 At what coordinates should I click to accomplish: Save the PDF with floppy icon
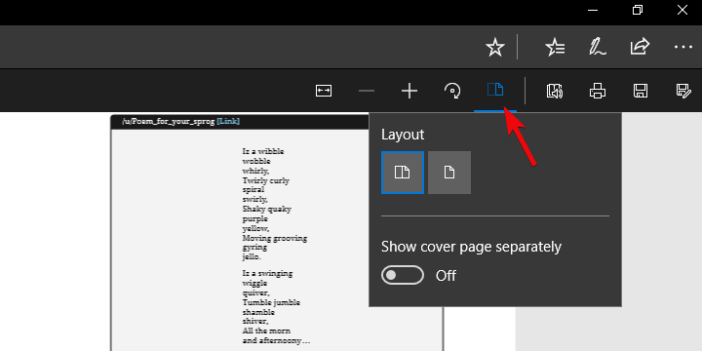(641, 91)
